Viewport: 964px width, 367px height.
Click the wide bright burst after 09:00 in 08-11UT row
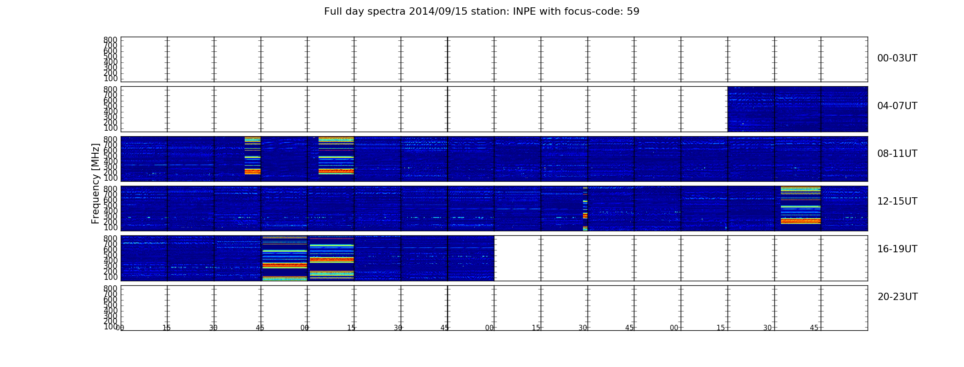[336, 156]
